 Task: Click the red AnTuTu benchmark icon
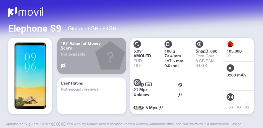[230, 44]
